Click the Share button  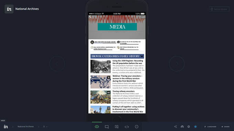click(x=225, y=127)
